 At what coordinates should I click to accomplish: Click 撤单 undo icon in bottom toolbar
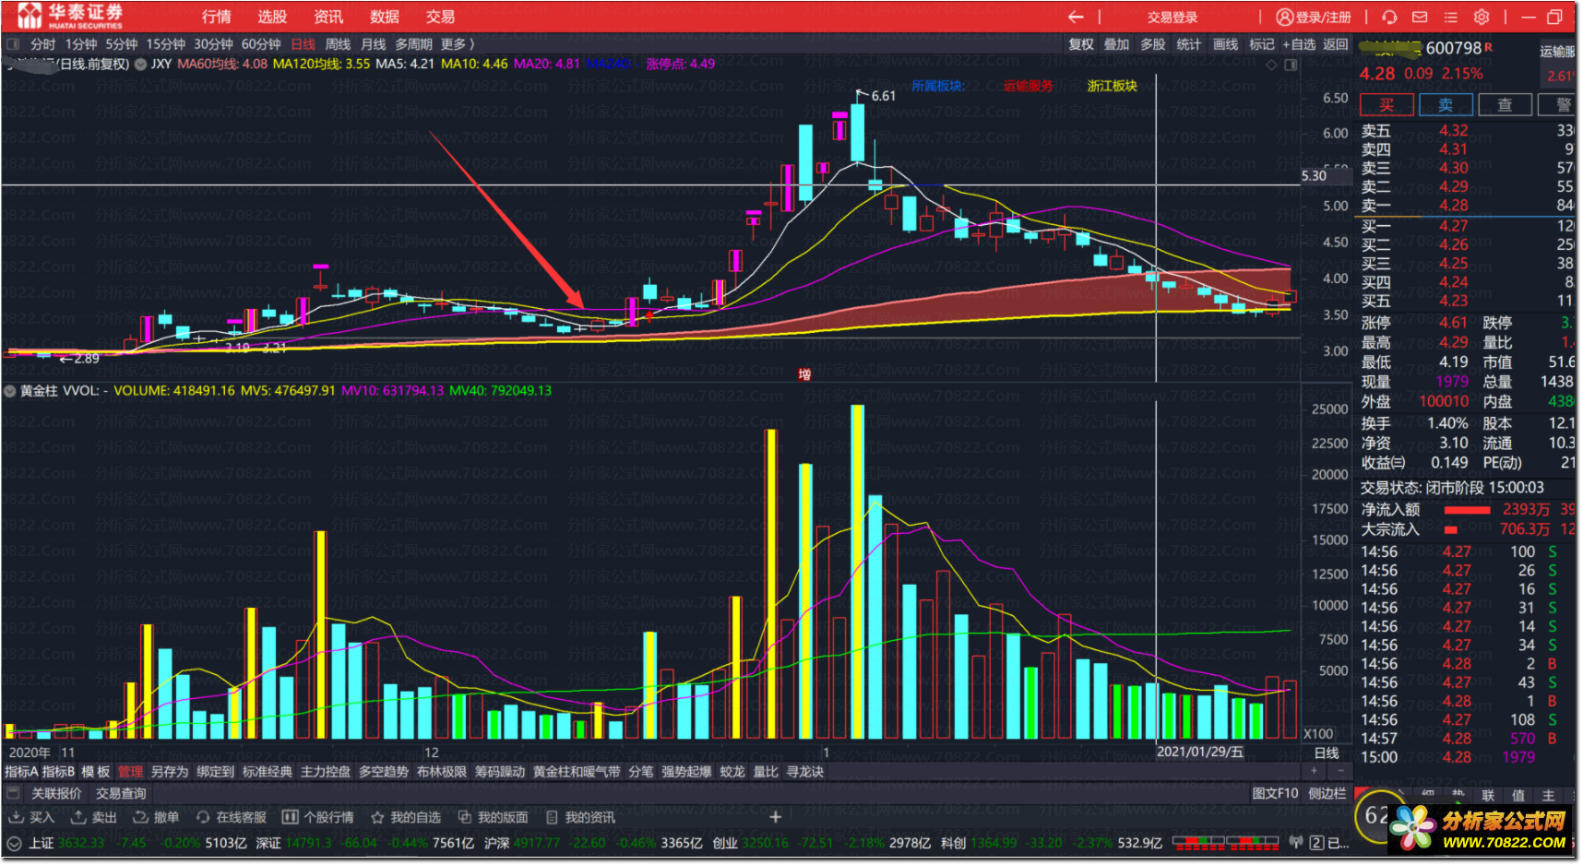point(140,817)
